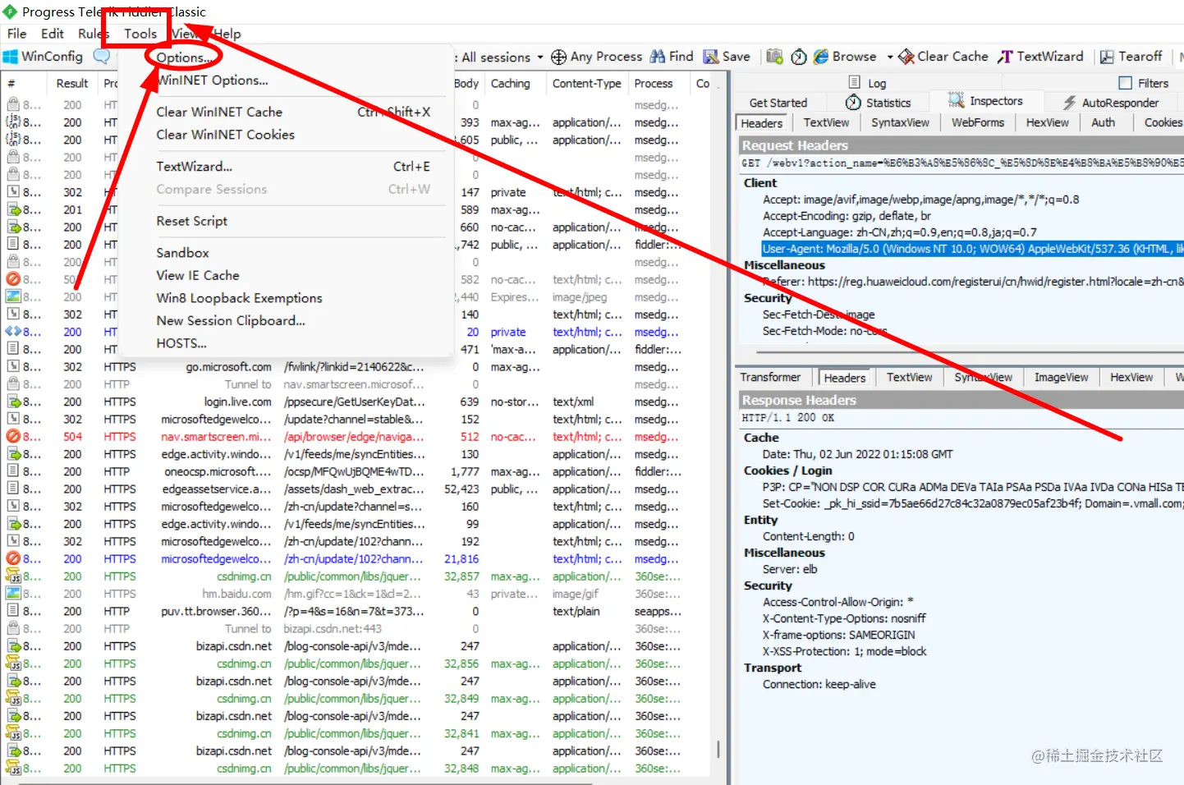Click the Inspectors tab magnifier icon
The image size is (1184, 785).
point(956,101)
